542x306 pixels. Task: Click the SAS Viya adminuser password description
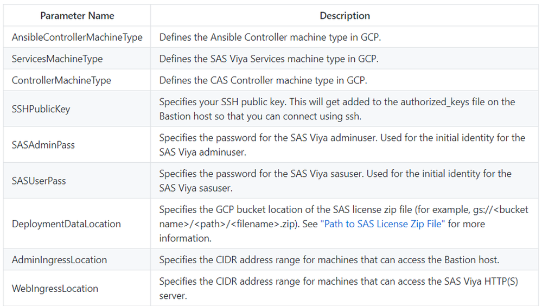click(x=342, y=145)
